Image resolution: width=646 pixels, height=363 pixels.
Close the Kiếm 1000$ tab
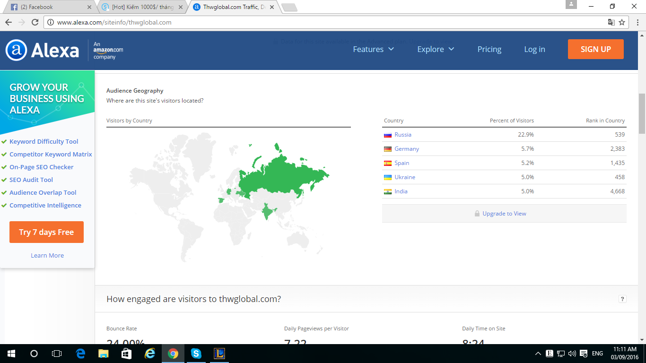pyautogui.click(x=180, y=7)
